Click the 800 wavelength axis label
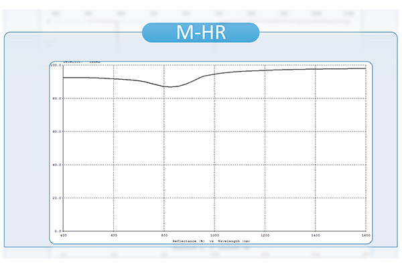 click(164, 235)
